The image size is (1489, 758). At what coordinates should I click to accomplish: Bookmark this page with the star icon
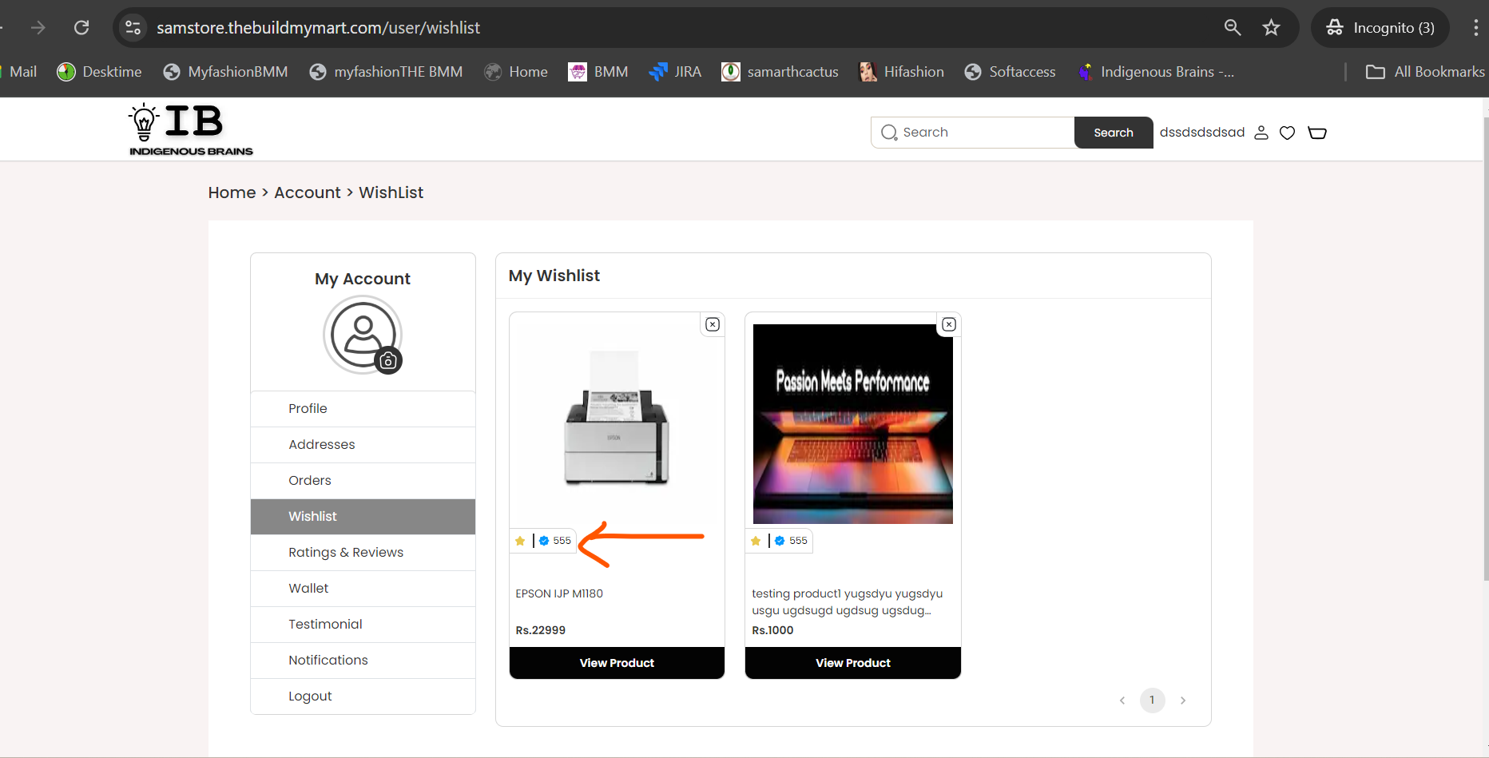(x=1272, y=28)
